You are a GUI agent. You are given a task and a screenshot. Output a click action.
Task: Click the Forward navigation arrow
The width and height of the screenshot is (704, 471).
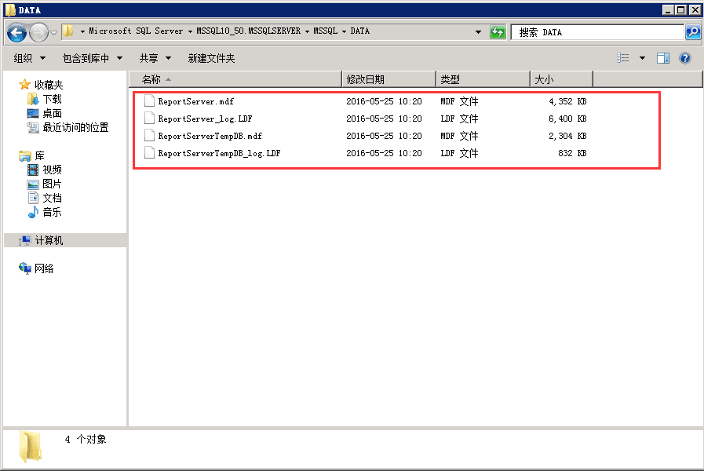[39, 32]
